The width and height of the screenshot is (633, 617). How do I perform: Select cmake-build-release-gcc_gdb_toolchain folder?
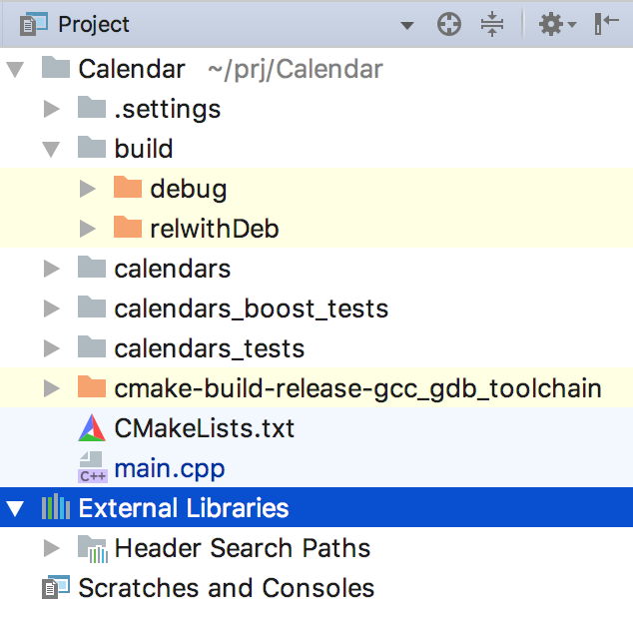(x=316, y=388)
